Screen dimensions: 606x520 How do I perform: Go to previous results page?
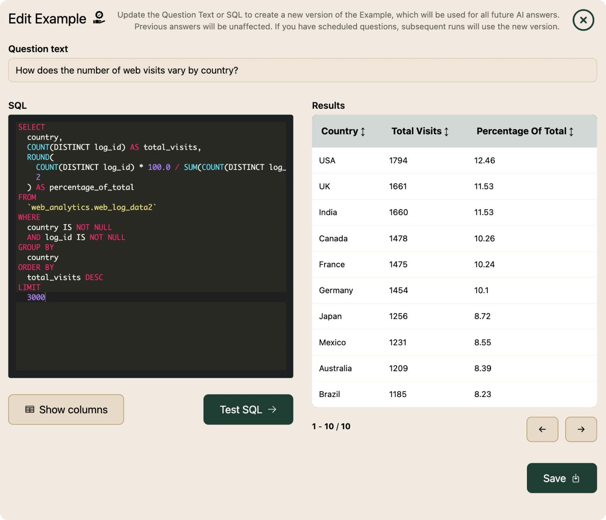542,429
